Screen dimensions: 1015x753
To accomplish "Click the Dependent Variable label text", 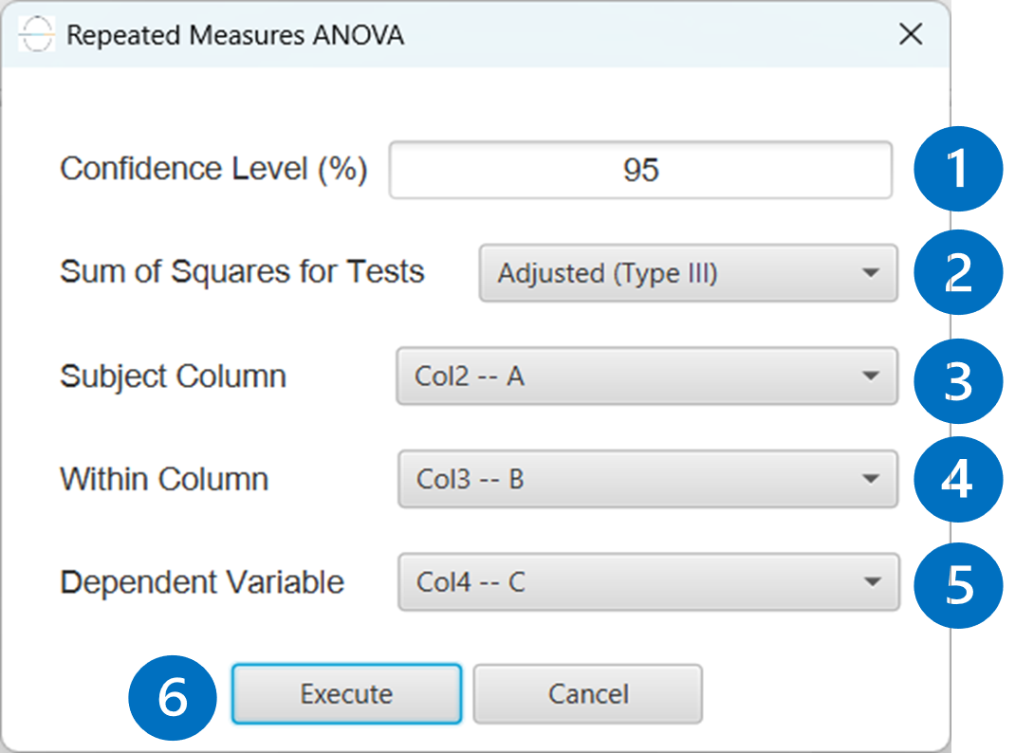I will click(202, 581).
